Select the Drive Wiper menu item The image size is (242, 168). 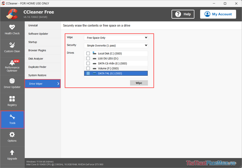click(x=43, y=84)
